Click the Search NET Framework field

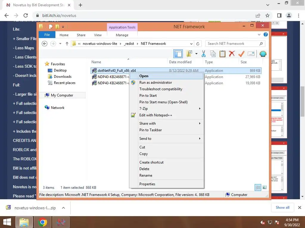click(235, 44)
